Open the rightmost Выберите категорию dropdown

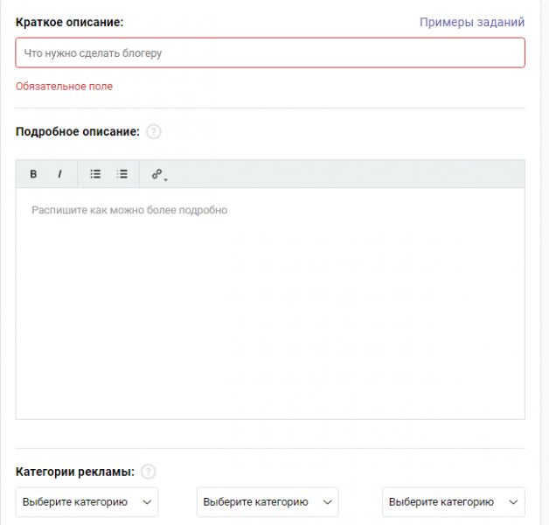click(x=454, y=502)
